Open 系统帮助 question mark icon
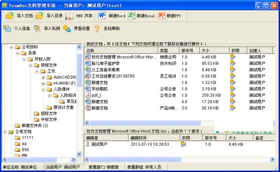280x172 pixels. click(x=97, y=29)
